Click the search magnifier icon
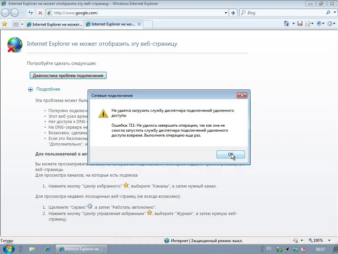The height and width of the screenshot is (254, 338). (328, 13)
